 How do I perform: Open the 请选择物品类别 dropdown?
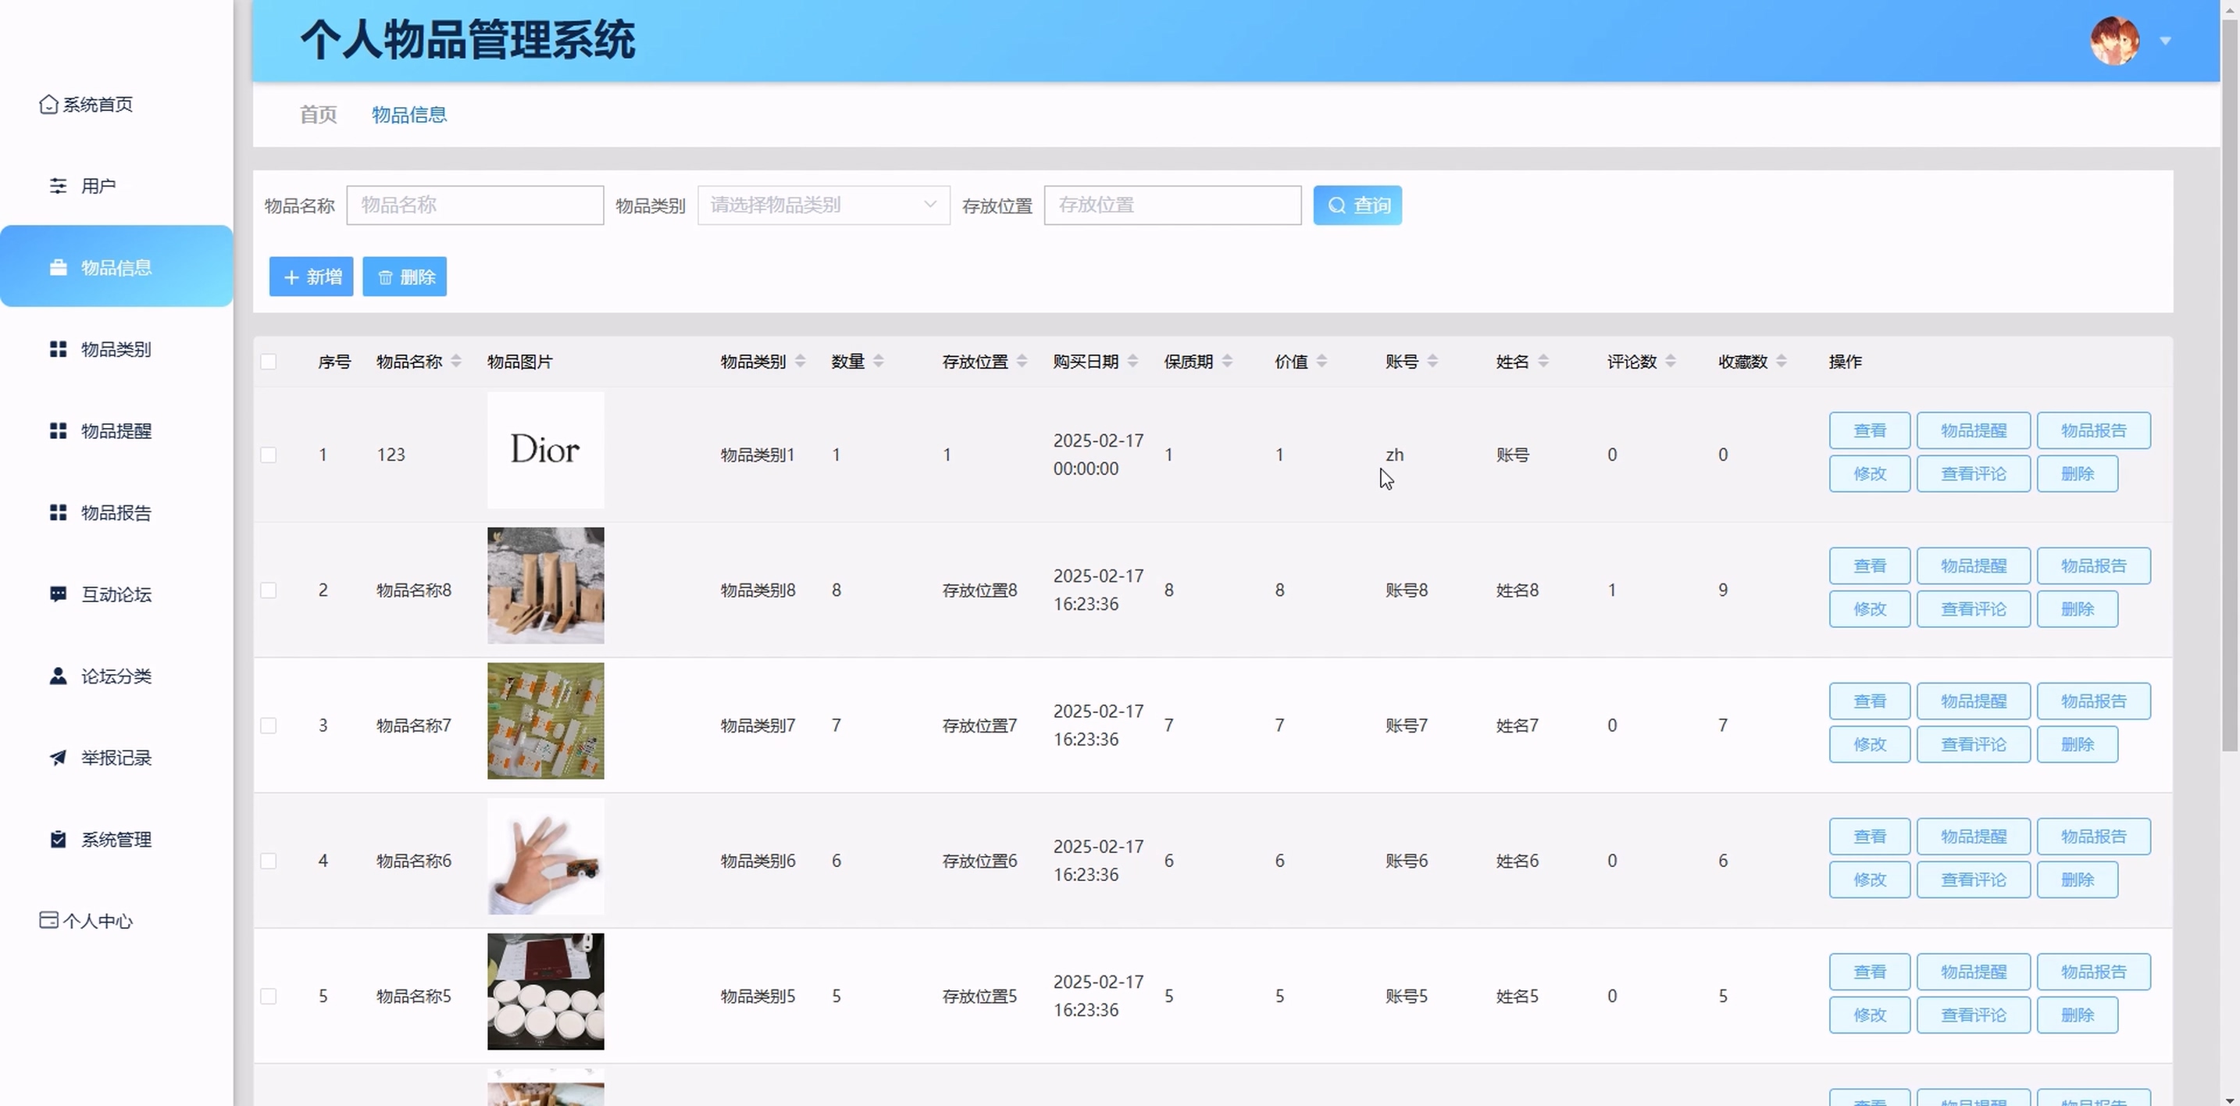[822, 205]
